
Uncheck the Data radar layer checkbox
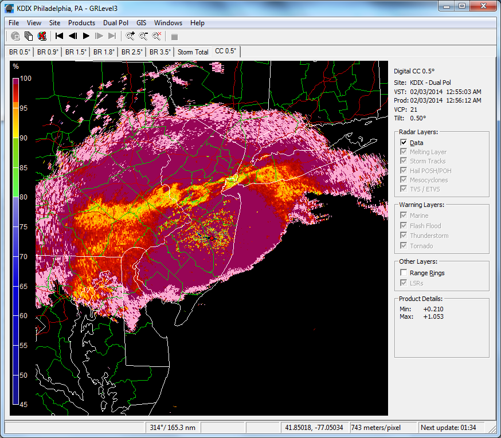pyautogui.click(x=404, y=143)
